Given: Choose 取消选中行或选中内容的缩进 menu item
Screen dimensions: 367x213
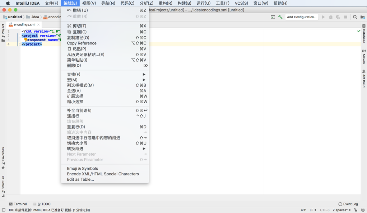Looking at the screenshot, I should [x=105, y=138].
